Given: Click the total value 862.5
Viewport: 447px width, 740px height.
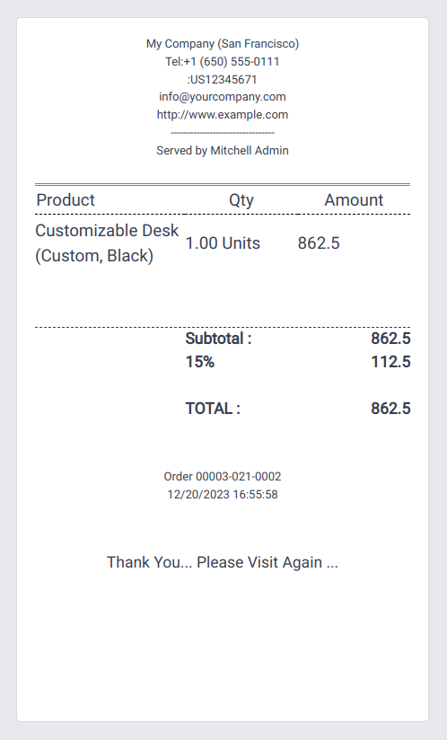Looking at the screenshot, I should coord(390,409).
